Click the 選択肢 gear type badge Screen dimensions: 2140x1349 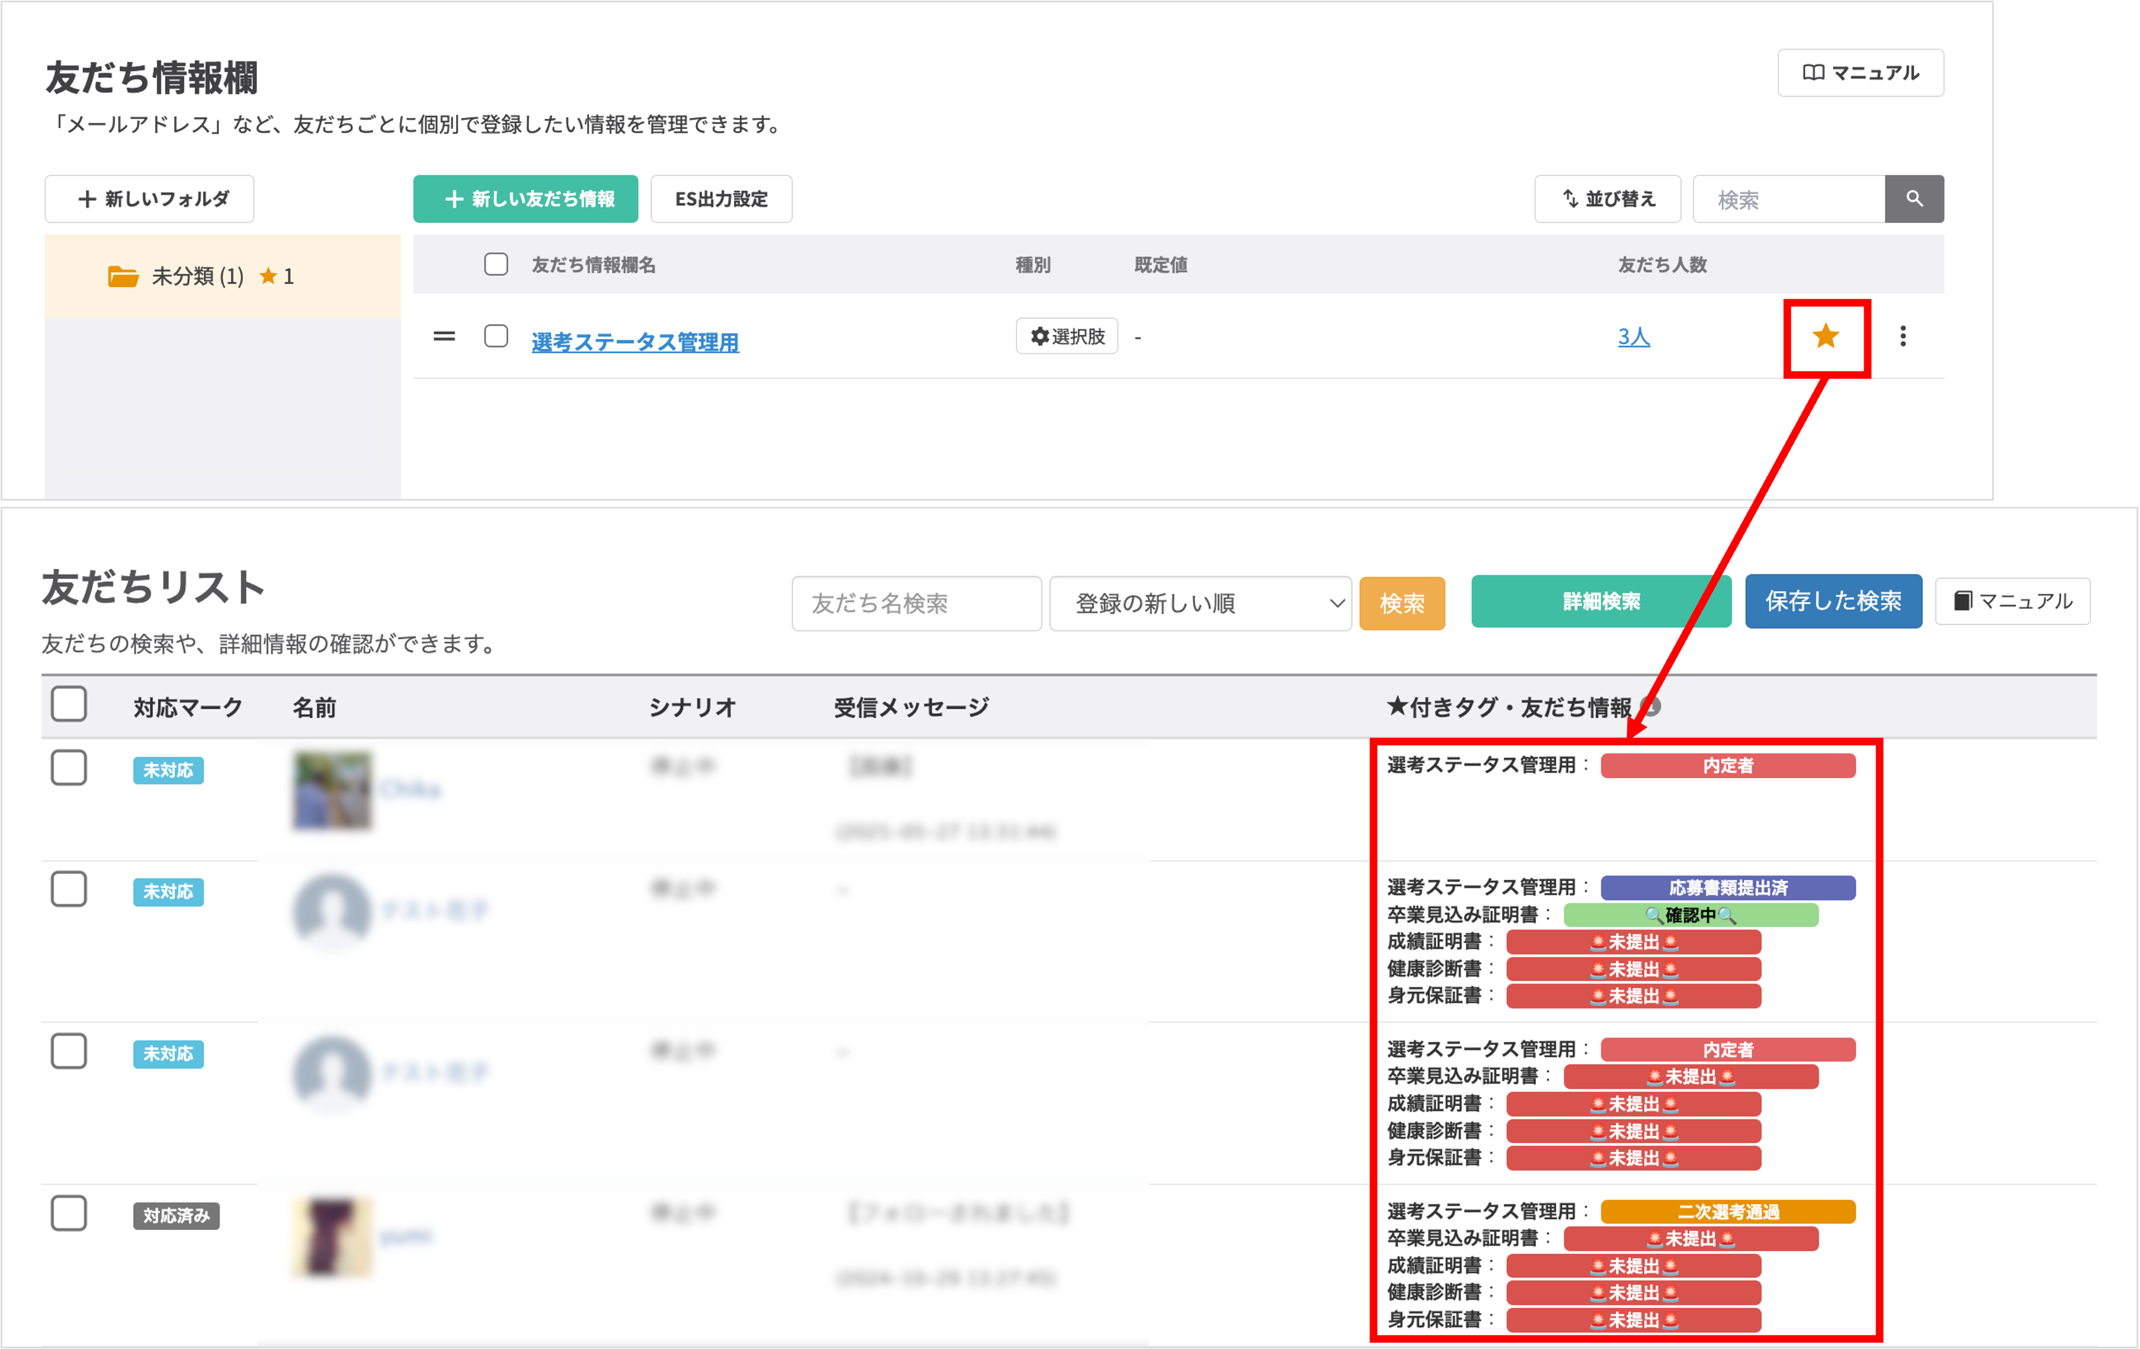(1066, 337)
